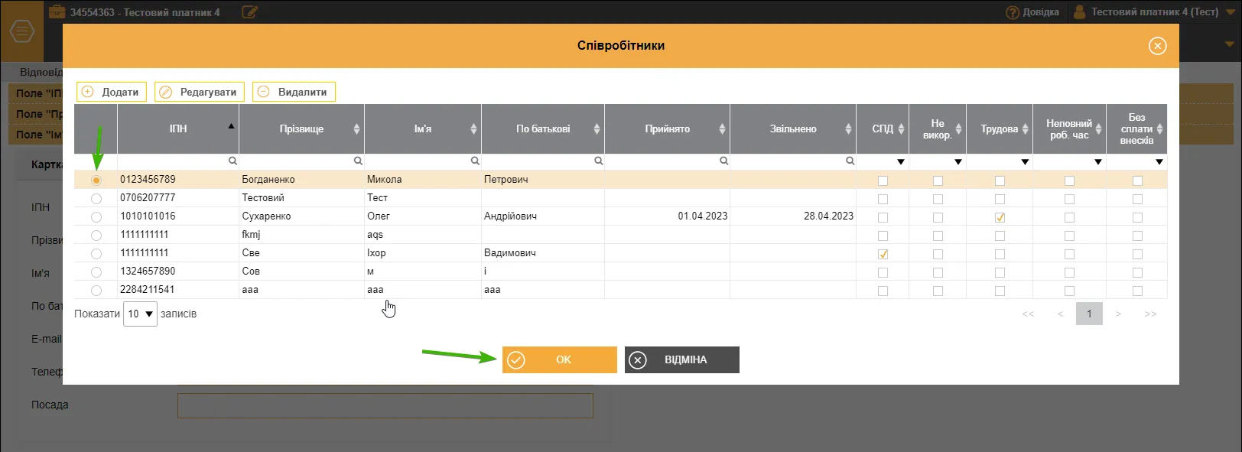Sort by ІПН column arrow
Viewport: 1242px width, 452px height.
point(231,125)
